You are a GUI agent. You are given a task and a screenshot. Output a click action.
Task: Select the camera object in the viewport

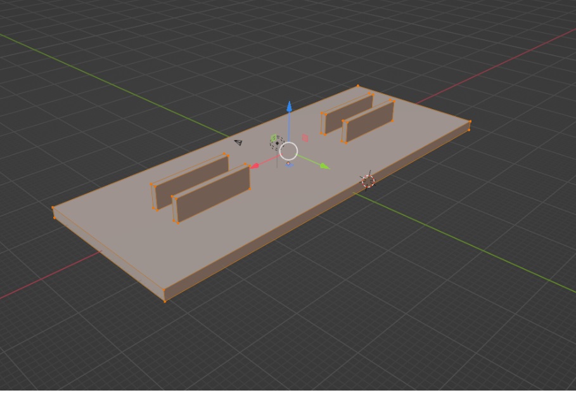click(x=238, y=142)
